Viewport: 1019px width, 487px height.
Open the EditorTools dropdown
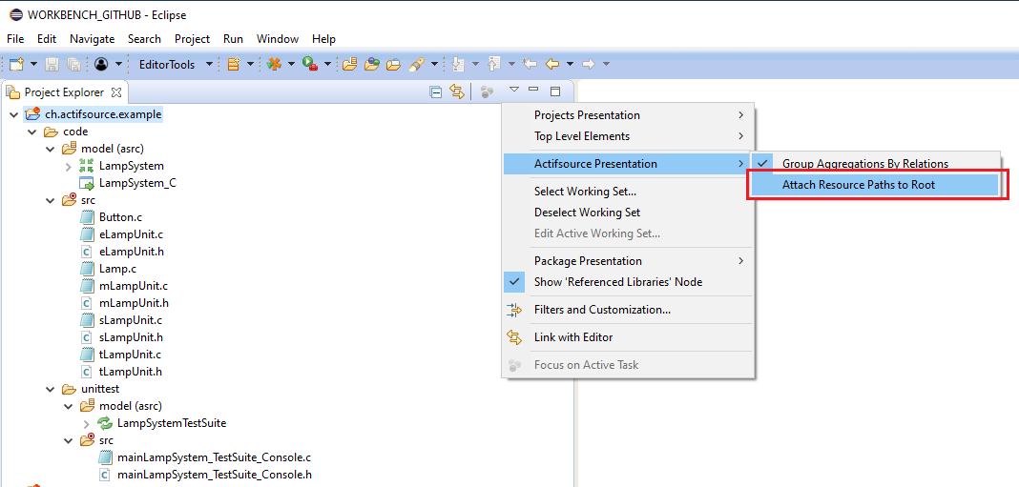(209, 65)
